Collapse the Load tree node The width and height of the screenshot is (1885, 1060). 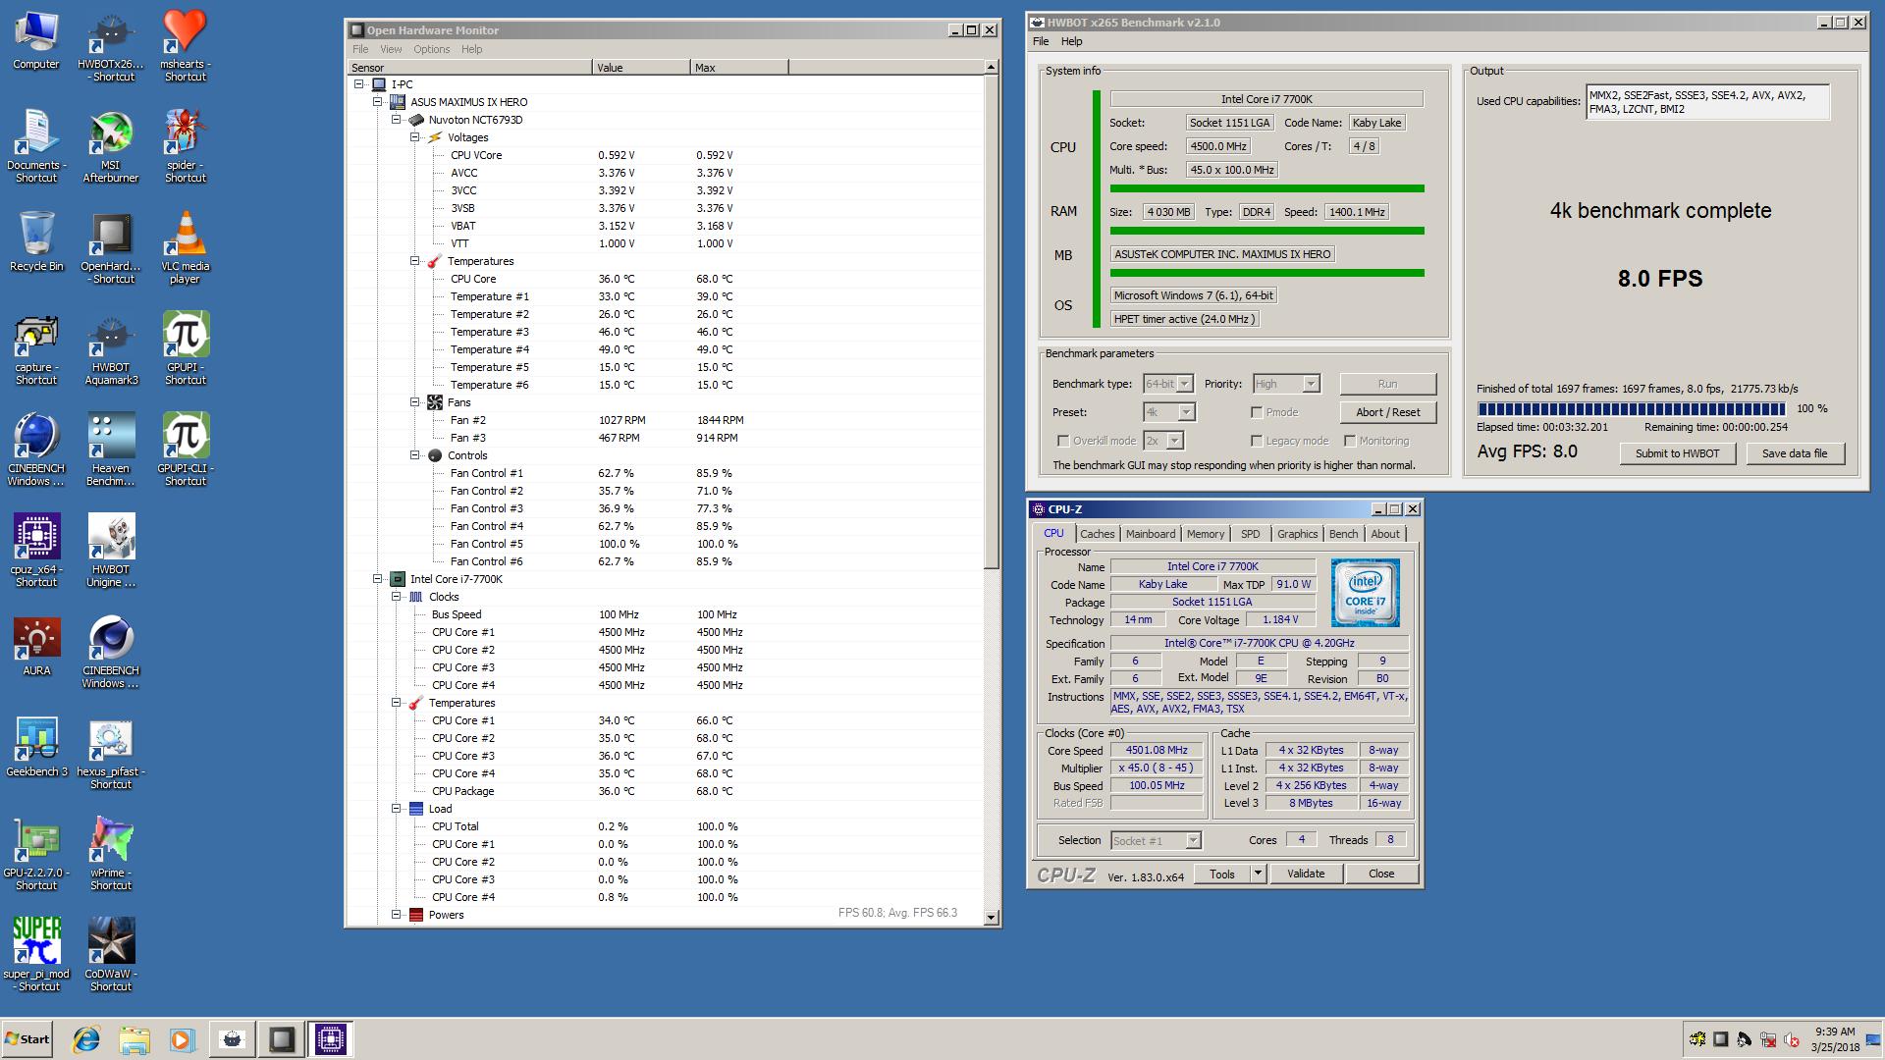pos(397,809)
